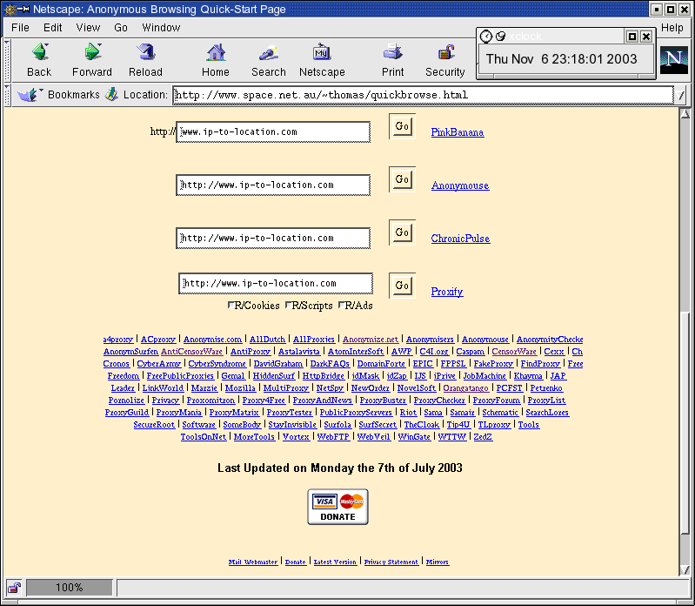This screenshot has height=606, width=695.
Task: Open the Proxomitron link
Action: coord(211,401)
